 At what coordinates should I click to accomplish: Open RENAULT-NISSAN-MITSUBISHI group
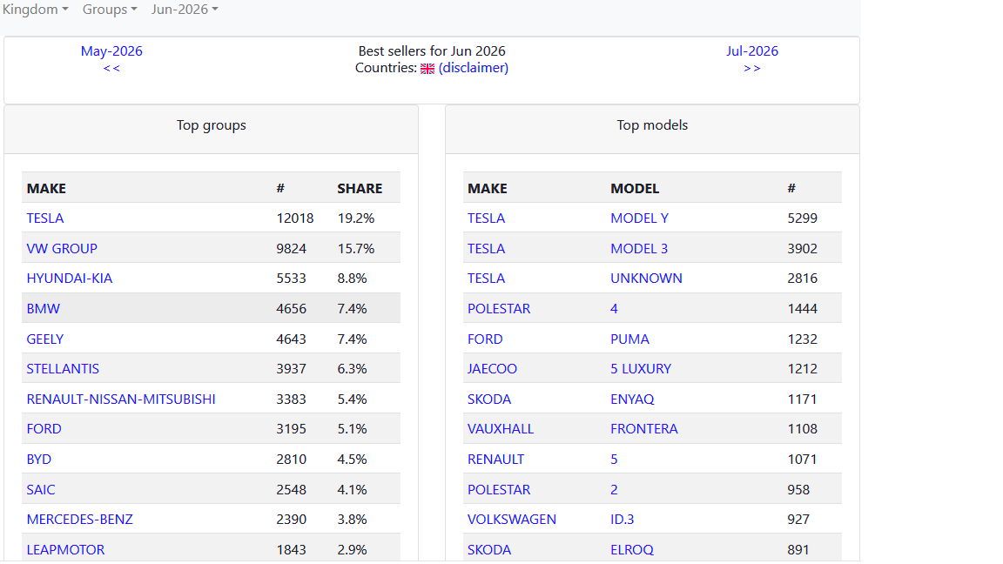(x=121, y=399)
